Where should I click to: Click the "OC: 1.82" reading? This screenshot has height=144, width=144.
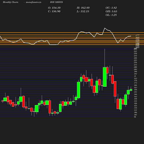[x=111, y=8]
